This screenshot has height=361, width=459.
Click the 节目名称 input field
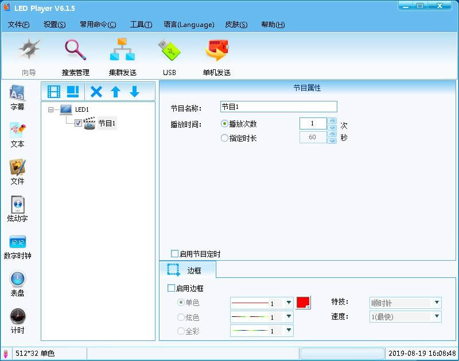(278, 107)
